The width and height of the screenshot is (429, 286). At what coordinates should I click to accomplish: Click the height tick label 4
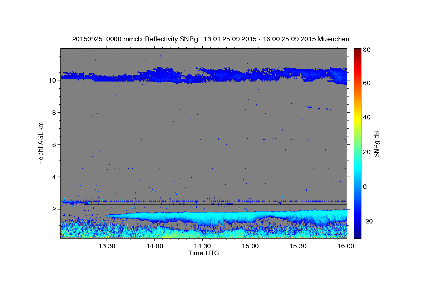pos(54,177)
